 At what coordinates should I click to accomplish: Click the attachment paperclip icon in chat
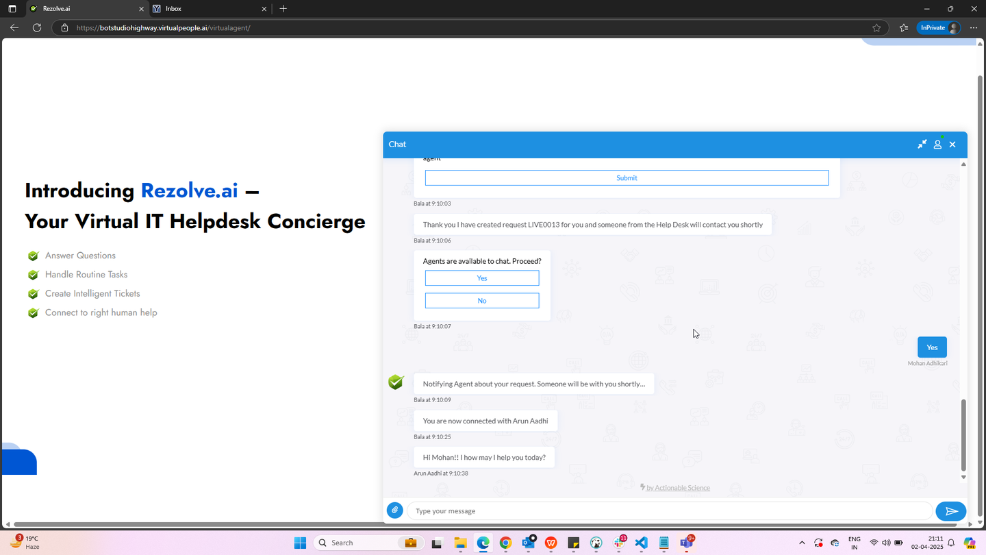coord(395,510)
